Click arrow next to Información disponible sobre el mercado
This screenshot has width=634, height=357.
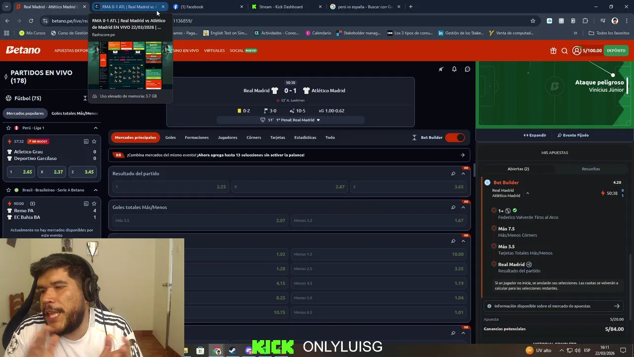tap(617, 306)
